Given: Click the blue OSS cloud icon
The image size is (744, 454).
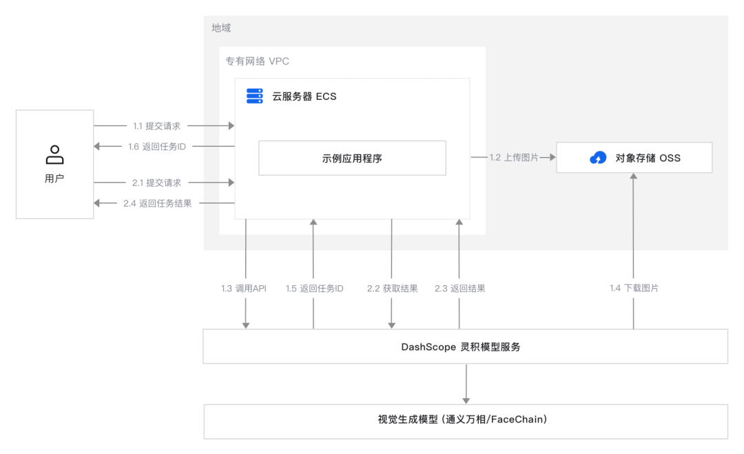Looking at the screenshot, I should tap(598, 158).
